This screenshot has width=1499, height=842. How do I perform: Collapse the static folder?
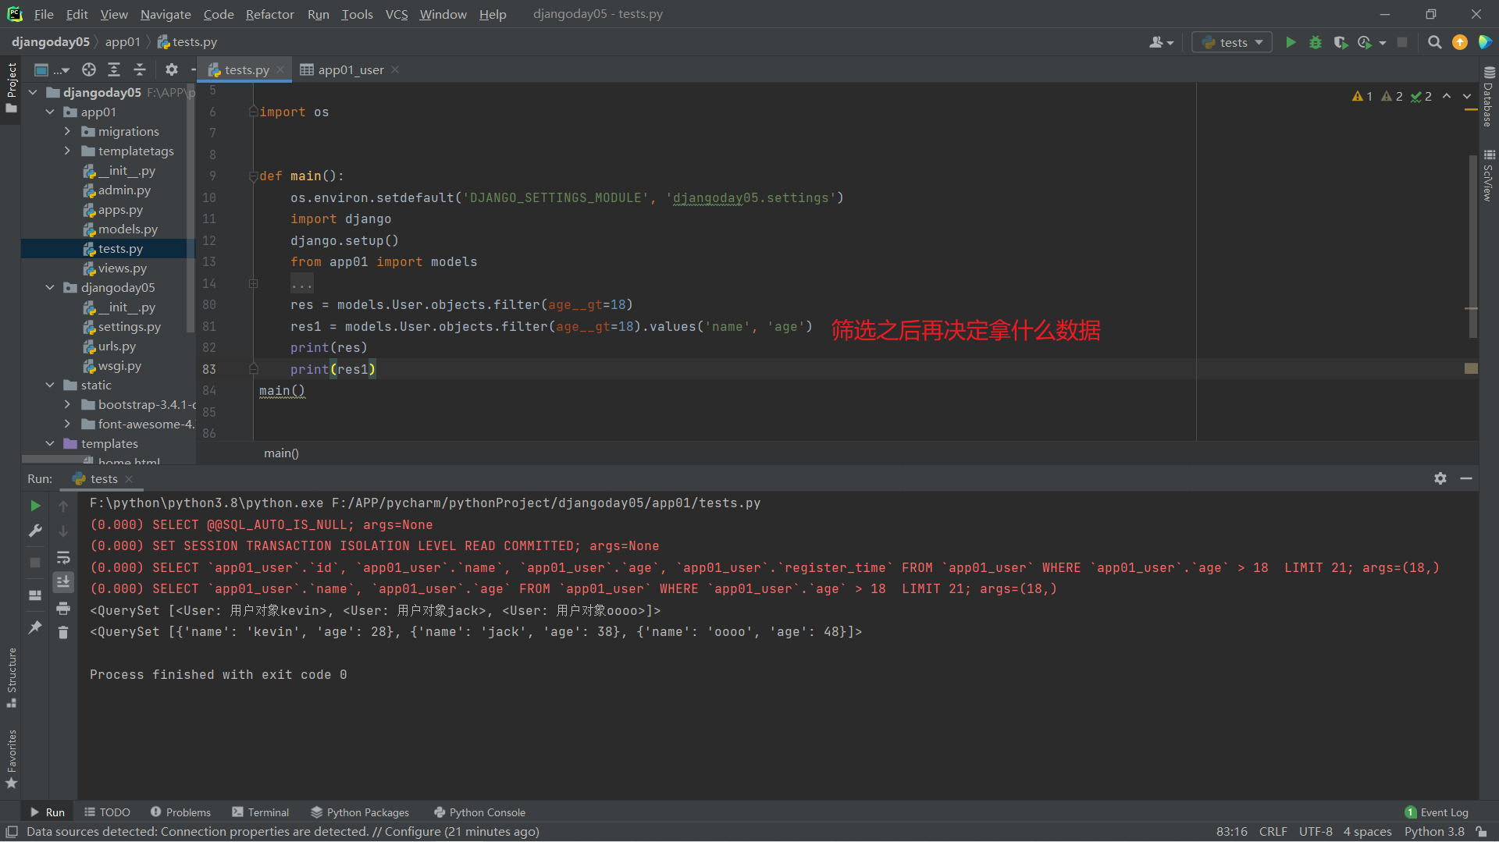click(x=50, y=385)
